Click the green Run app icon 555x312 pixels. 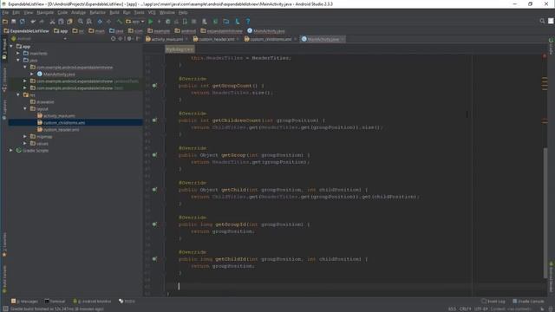tap(150, 22)
